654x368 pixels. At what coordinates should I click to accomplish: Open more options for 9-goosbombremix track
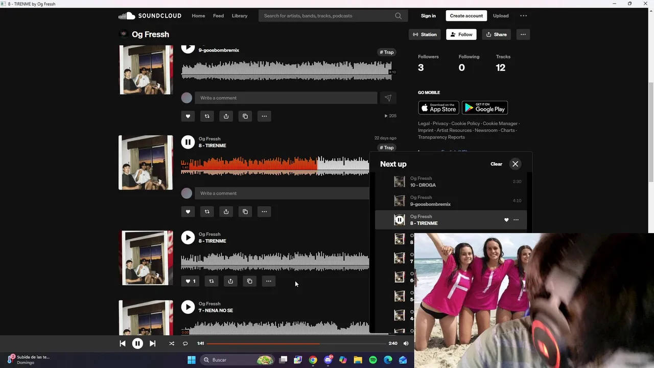pyautogui.click(x=264, y=116)
